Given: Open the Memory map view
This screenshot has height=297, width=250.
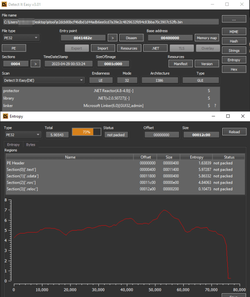Looking at the screenshot, I should (207, 38).
